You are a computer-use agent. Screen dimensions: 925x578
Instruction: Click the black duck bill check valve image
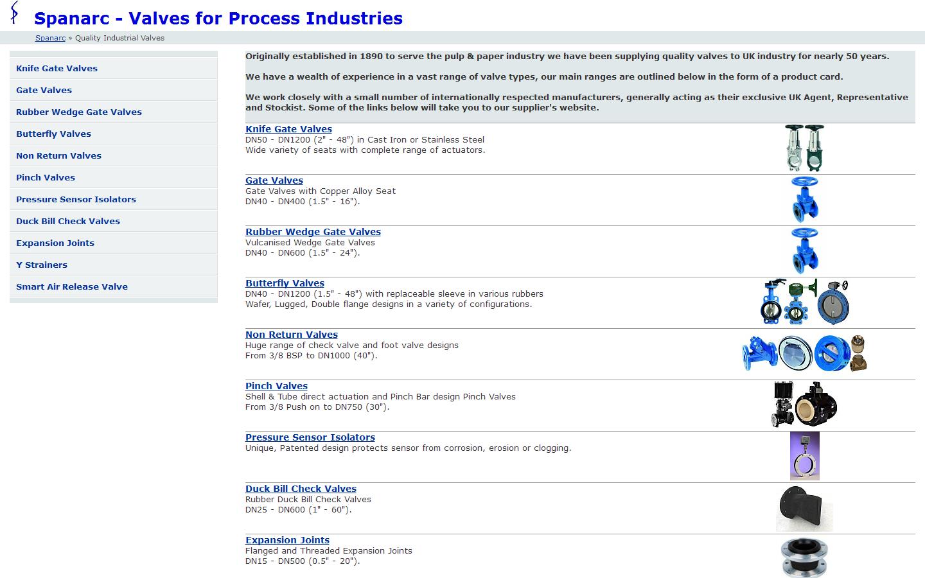804,507
